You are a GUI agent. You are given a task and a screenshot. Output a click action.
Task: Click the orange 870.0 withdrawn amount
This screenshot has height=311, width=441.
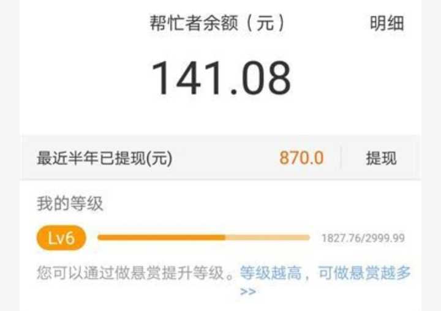pos(301,158)
